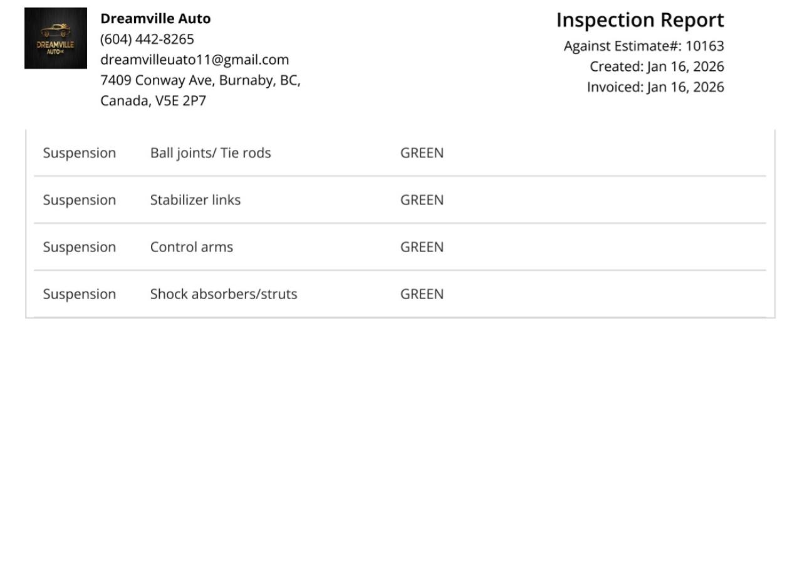This screenshot has width=802, height=568.
Task: Click GREEN status for Shock absorbers/struts
Action: click(422, 295)
